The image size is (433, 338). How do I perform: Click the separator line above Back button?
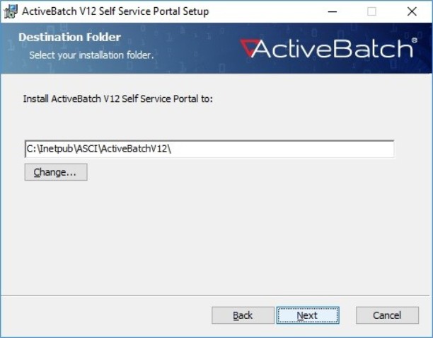coord(215,295)
